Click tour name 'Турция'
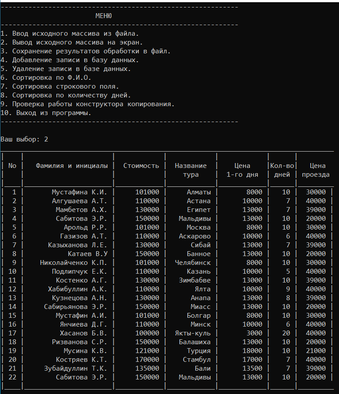Screen dimensions: 339x394 tap(199, 350)
